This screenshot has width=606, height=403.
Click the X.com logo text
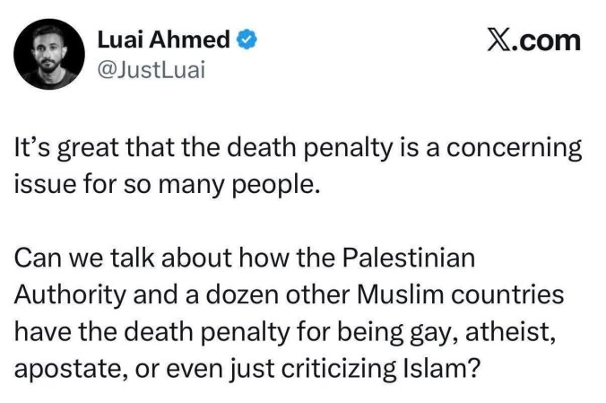click(532, 40)
